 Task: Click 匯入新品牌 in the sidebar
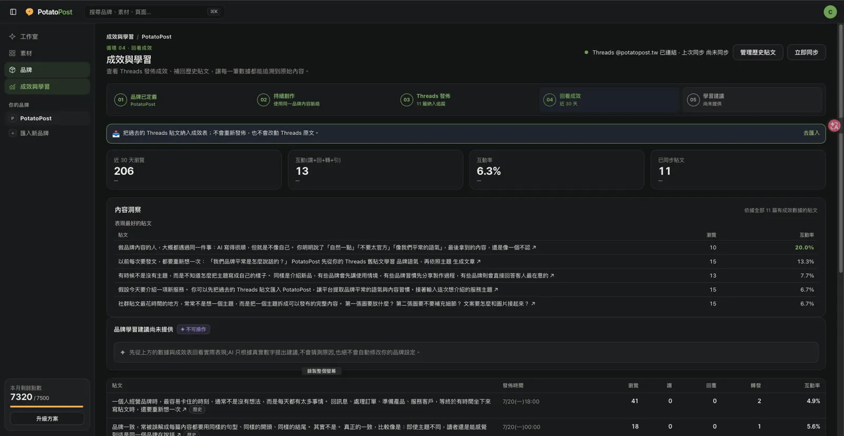(47, 133)
